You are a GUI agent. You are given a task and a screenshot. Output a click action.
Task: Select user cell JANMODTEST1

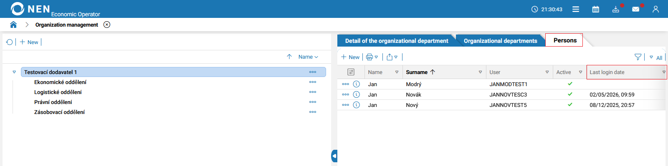tap(508, 84)
